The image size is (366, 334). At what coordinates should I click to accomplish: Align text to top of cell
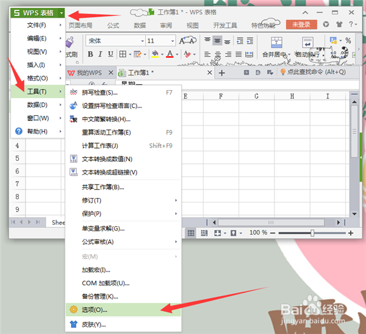click(207, 40)
